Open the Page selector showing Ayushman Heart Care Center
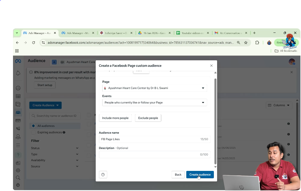This screenshot has height=191, width=301. (154, 88)
